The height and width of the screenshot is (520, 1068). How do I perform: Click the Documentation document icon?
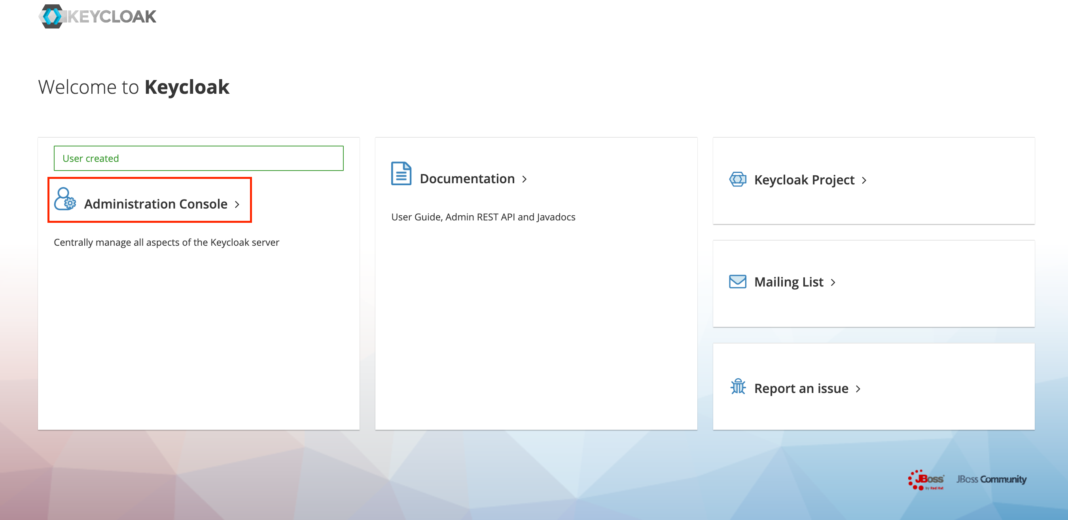(400, 174)
